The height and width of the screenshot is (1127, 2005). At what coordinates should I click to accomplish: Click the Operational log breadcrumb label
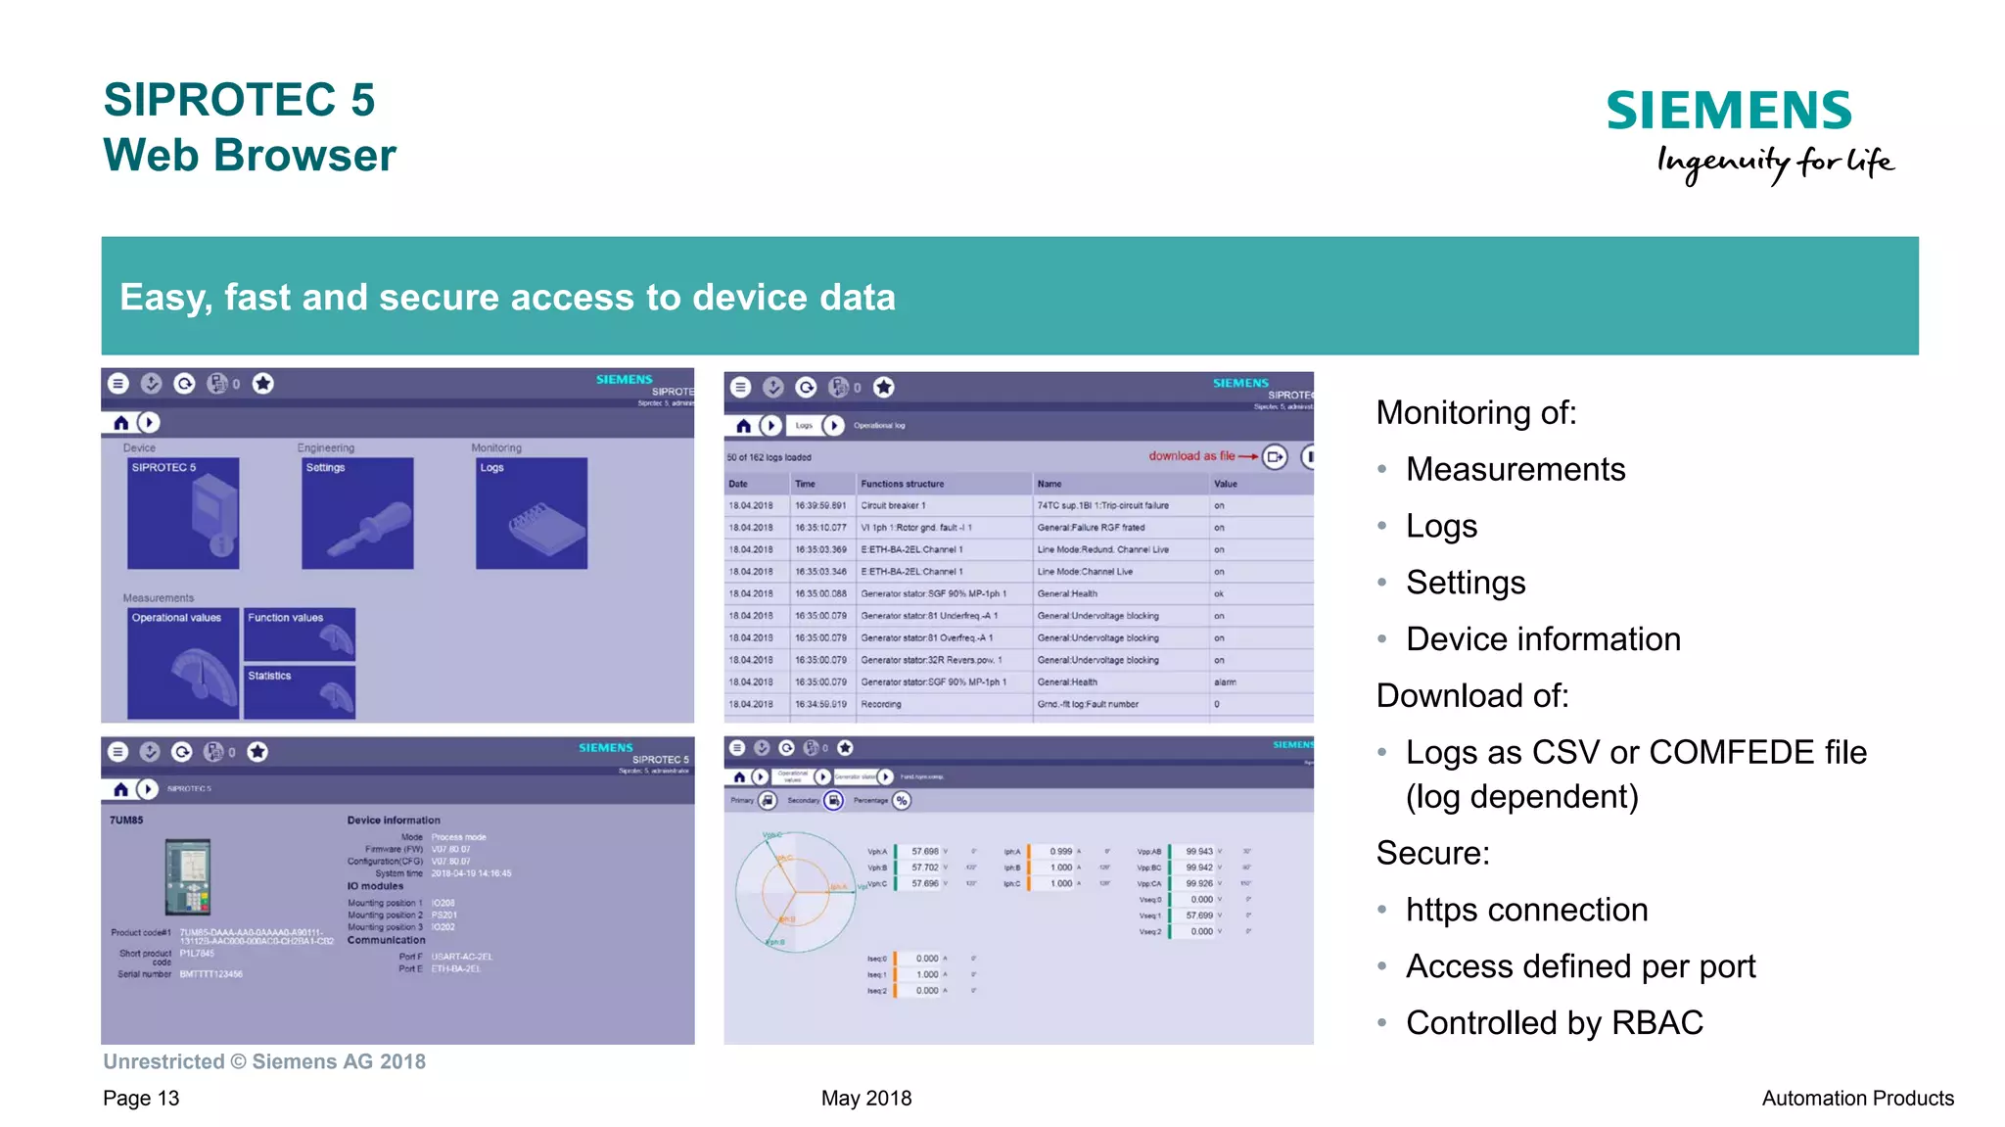(x=879, y=426)
